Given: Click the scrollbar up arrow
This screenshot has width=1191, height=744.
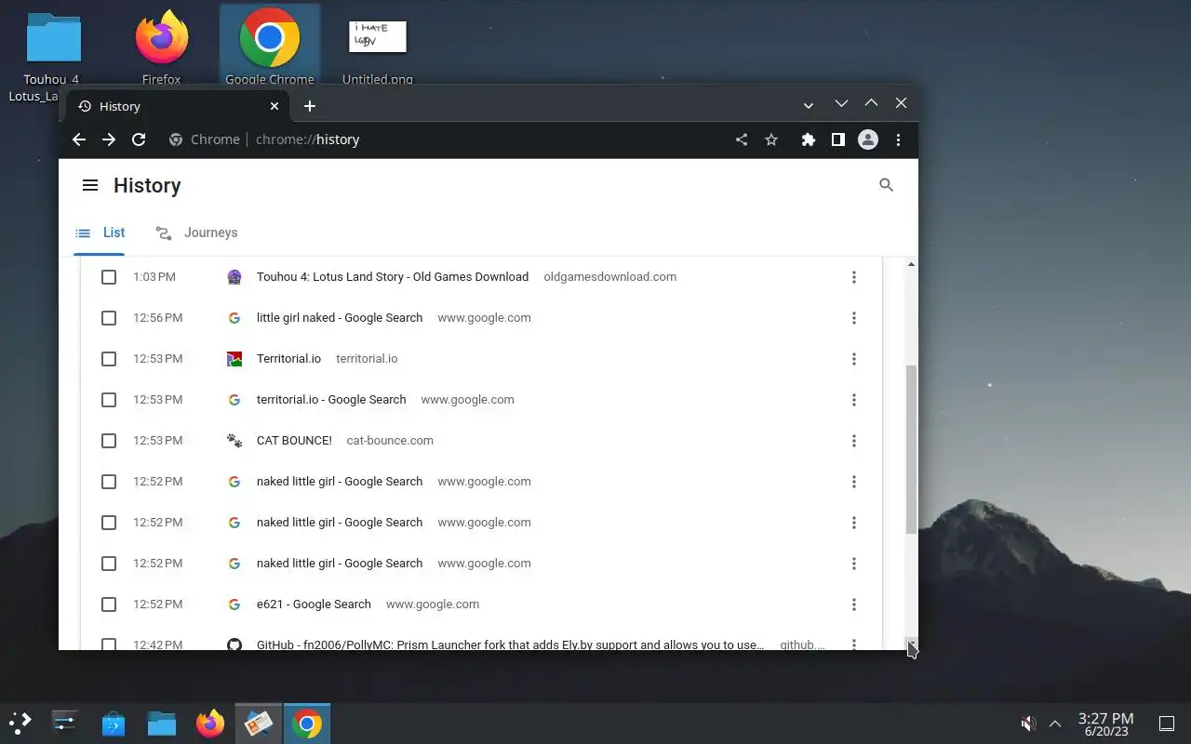Looking at the screenshot, I should tap(912, 265).
